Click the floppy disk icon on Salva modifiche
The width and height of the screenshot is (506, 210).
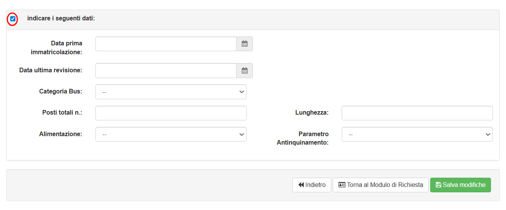(x=438, y=185)
